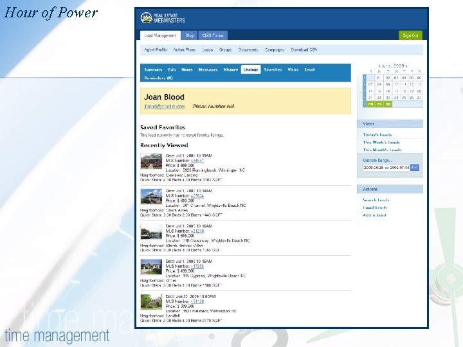The image size is (463, 347).
Task: Switch to the lead Email tab
Action: (310, 69)
